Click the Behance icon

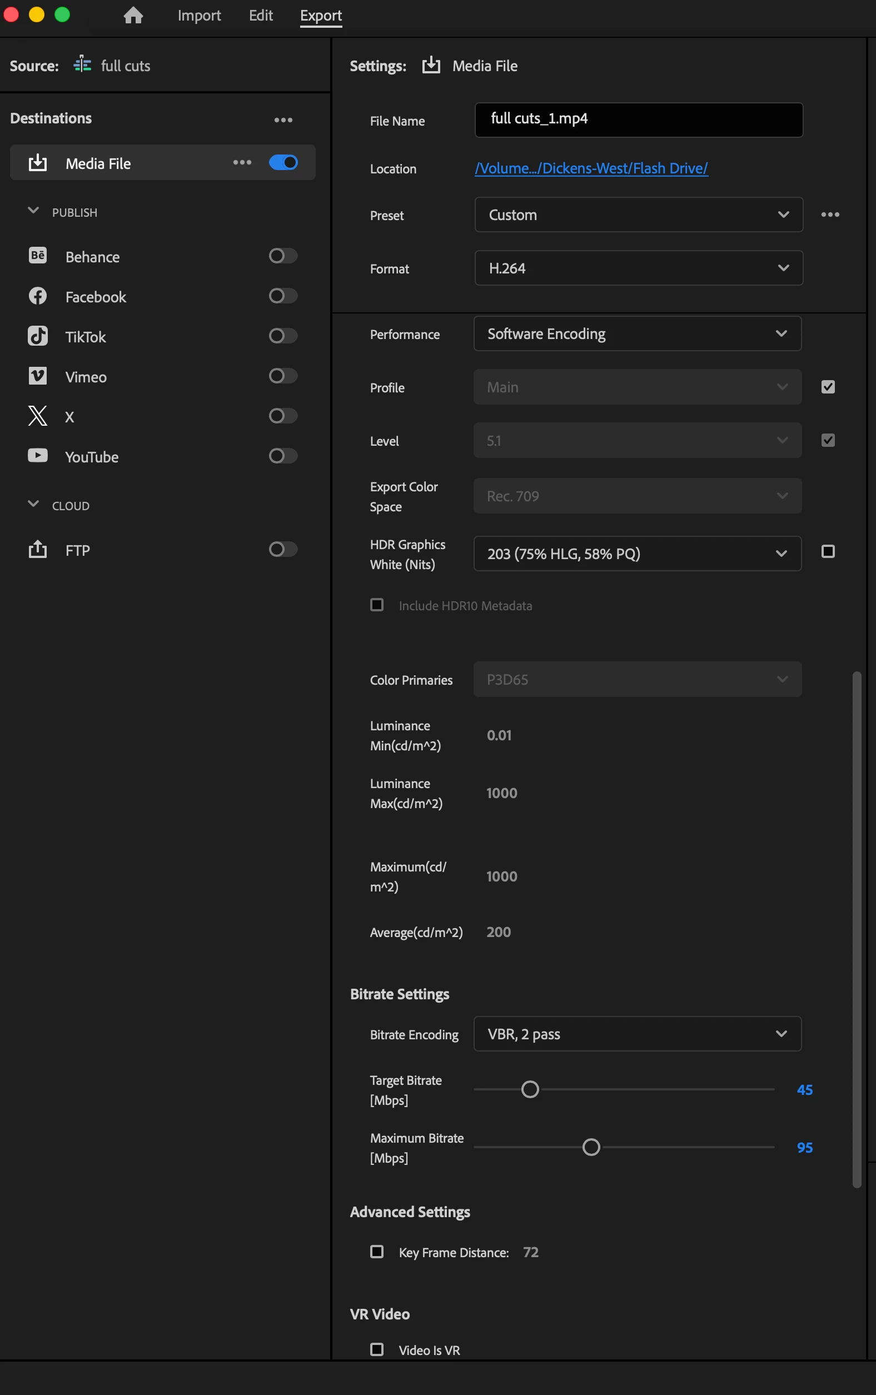(38, 256)
